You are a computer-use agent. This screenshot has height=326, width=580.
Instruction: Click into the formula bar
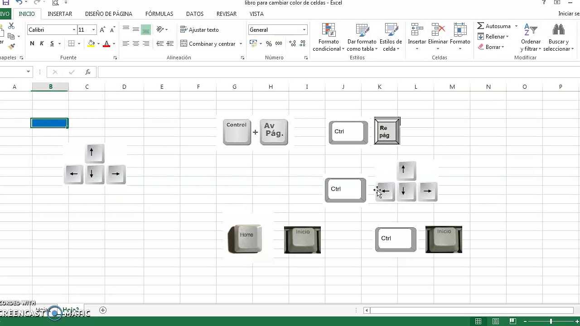[x=338, y=72]
